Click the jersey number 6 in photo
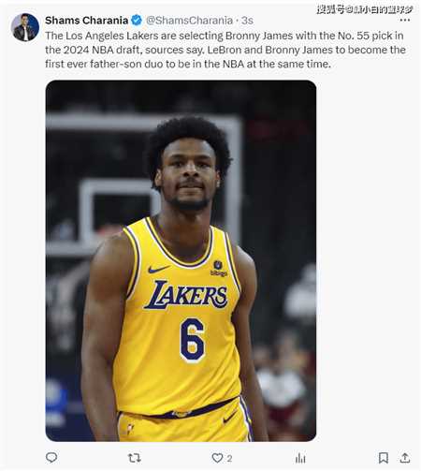This screenshot has width=421, height=471. pyautogui.click(x=192, y=340)
